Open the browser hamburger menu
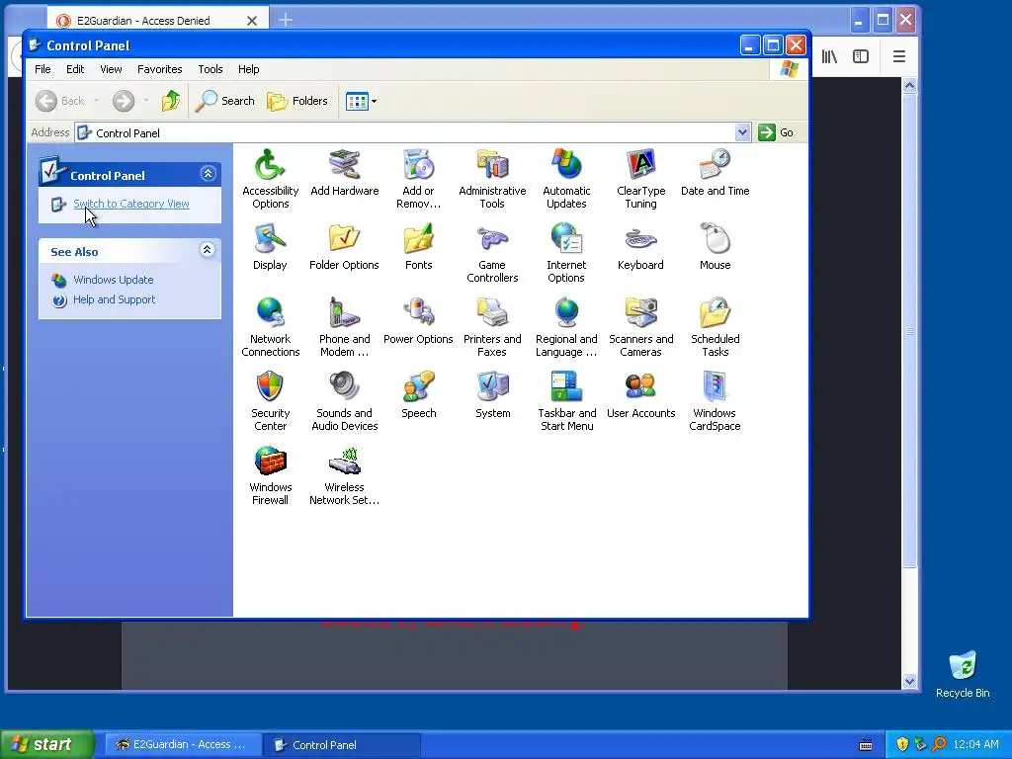Viewport: 1012px width, 759px height. 899,56
